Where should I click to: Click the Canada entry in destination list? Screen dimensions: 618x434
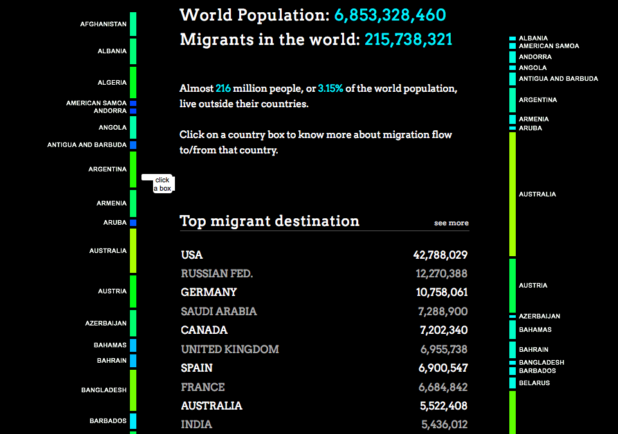pyautogui.click(x=324, y=330)
